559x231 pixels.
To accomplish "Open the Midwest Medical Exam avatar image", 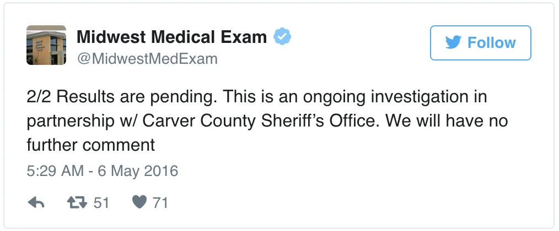I will pyautogui.click(x=46, y=45).
